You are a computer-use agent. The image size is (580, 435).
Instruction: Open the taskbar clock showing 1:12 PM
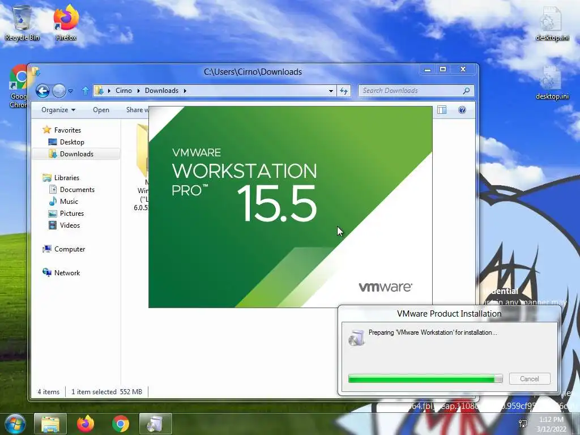coord(551,424)
